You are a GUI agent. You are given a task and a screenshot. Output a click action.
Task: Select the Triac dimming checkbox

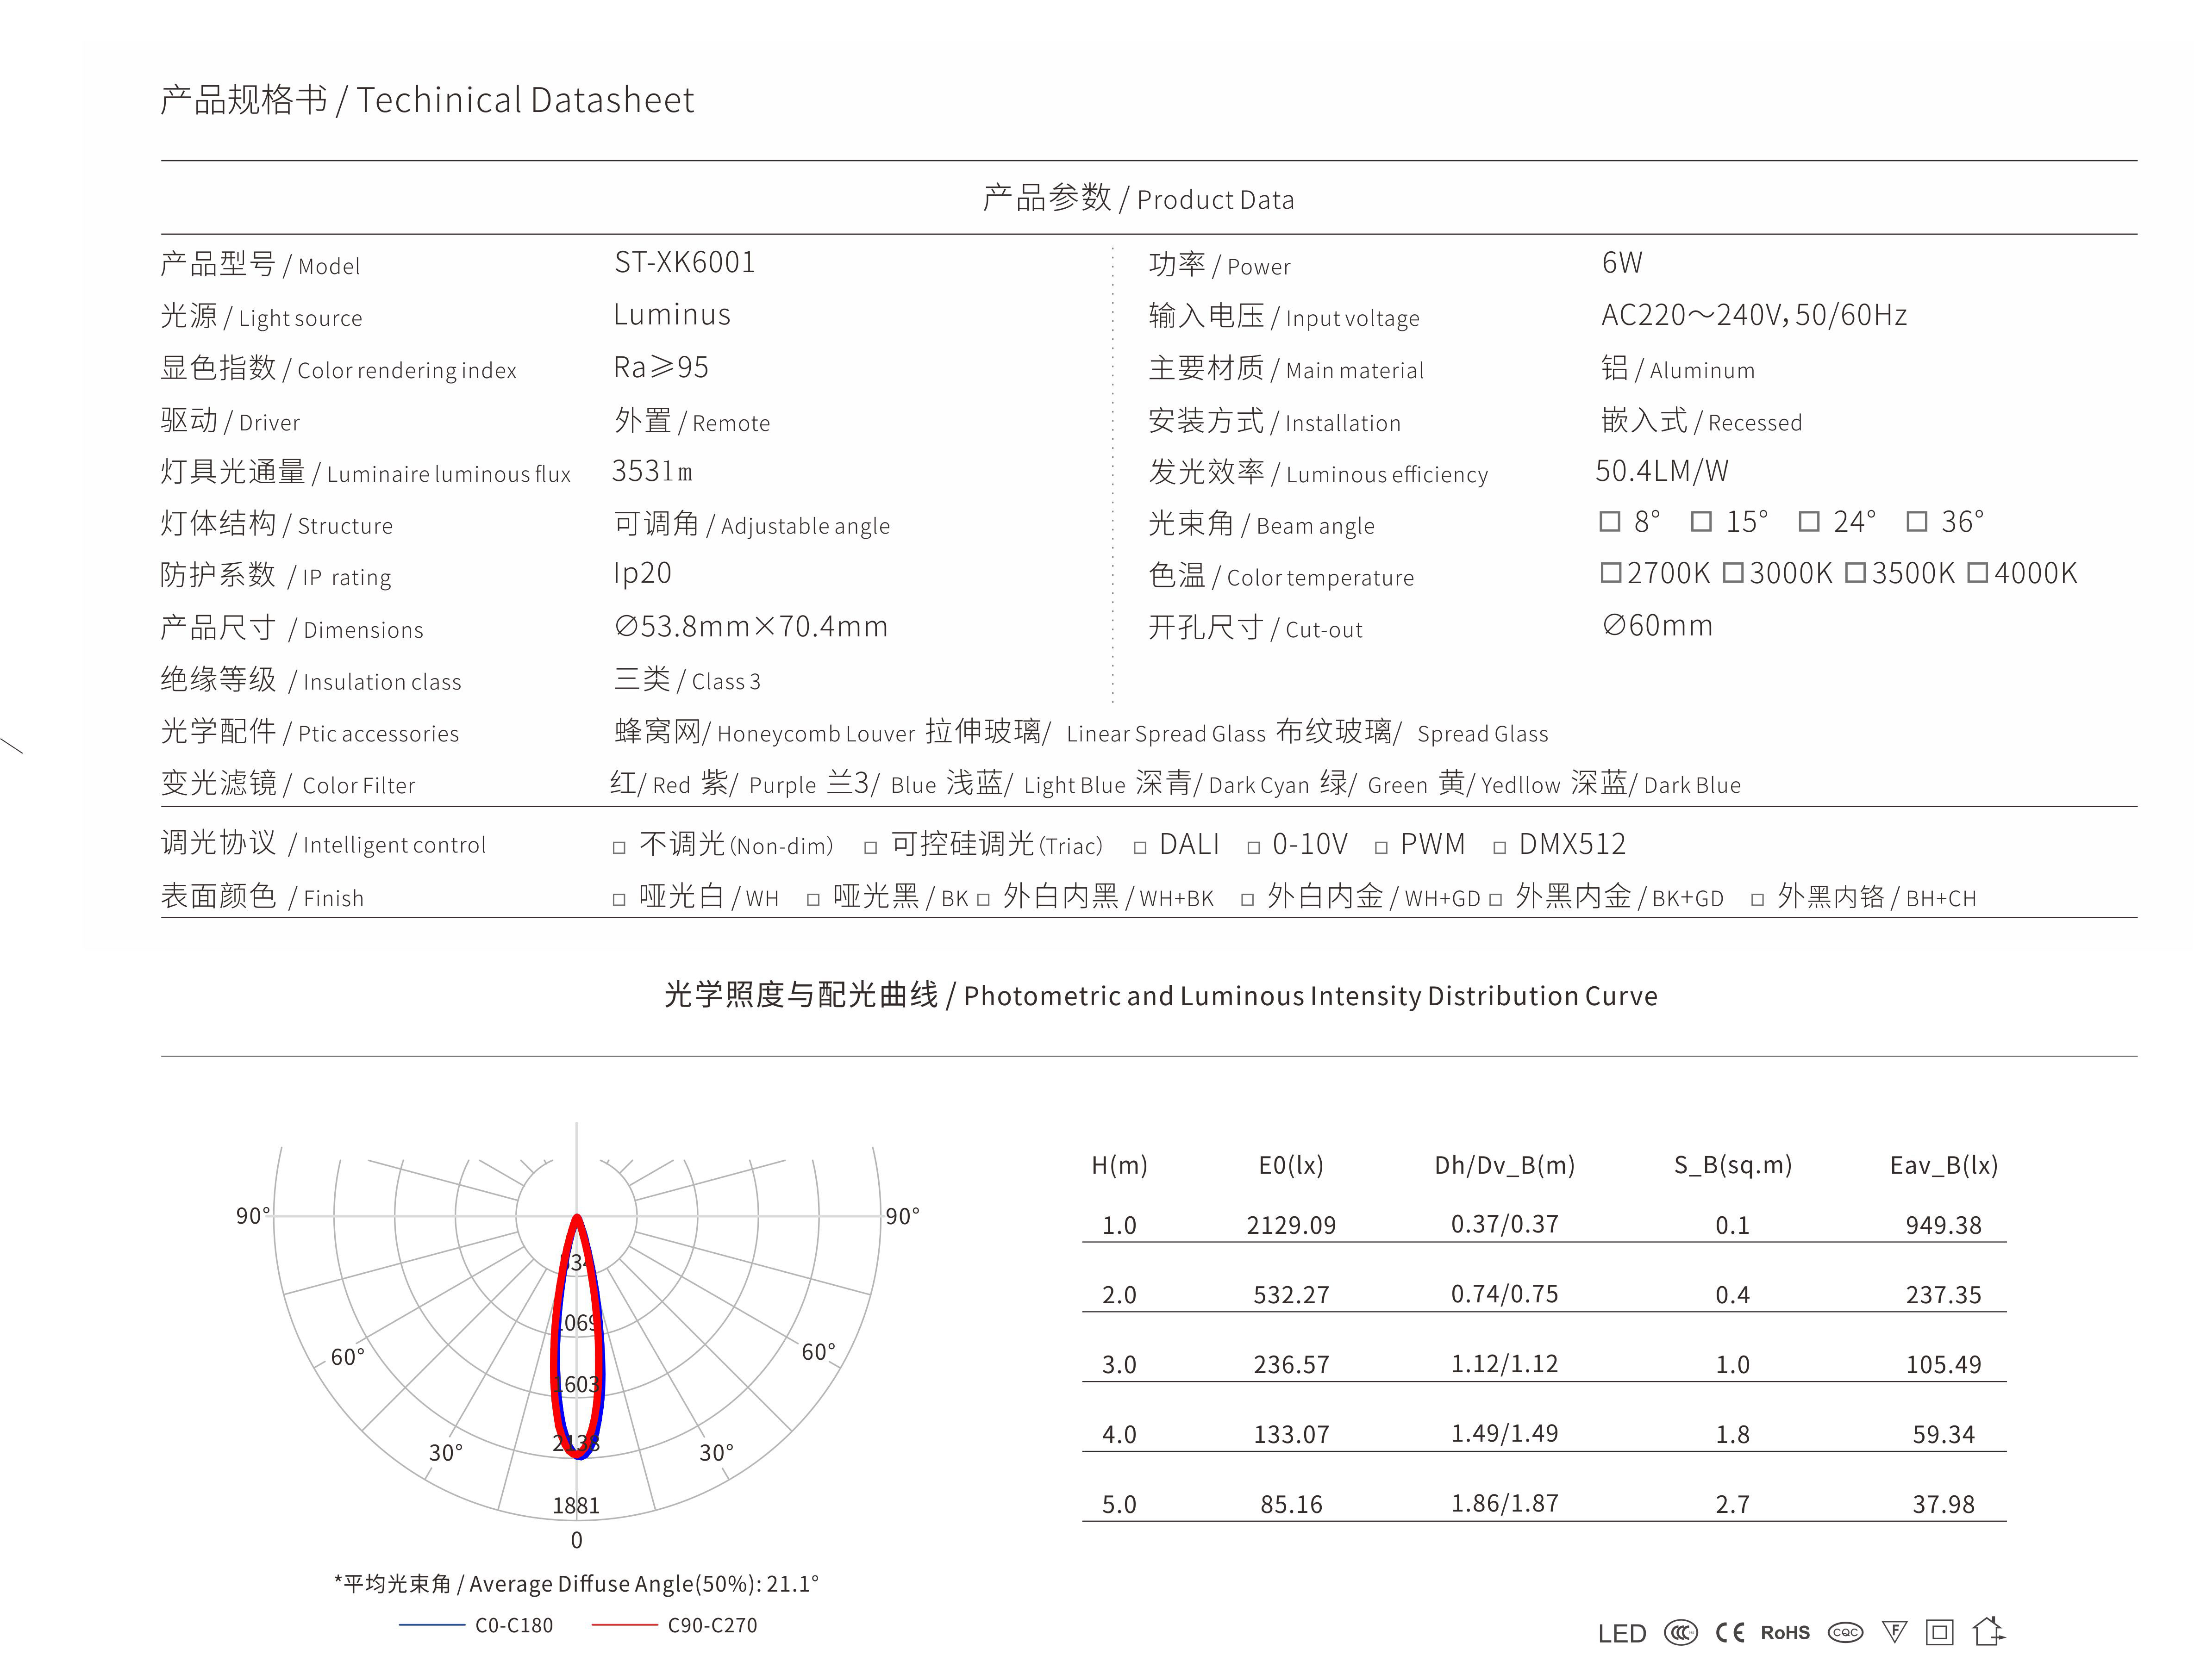(870, 848)
